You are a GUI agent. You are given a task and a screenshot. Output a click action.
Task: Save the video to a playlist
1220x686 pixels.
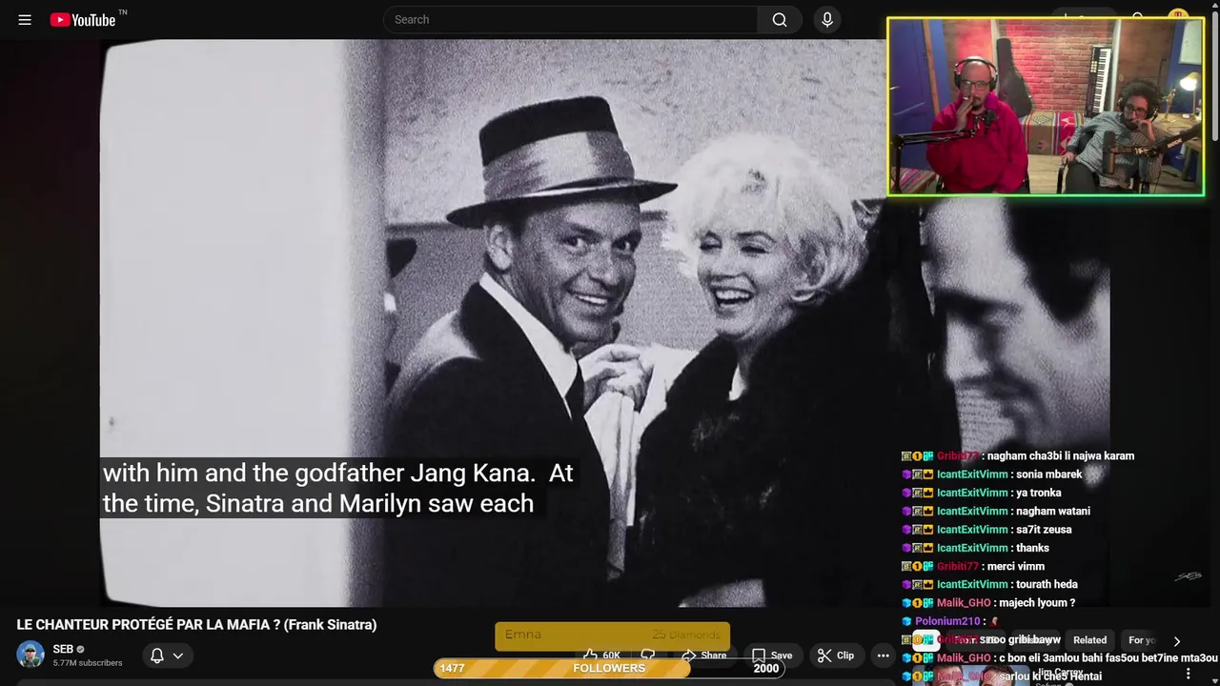click(772, 656)
